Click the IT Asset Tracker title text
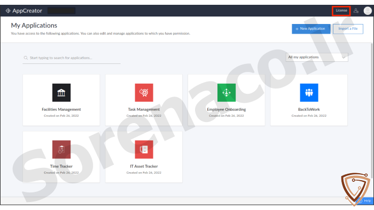Image resolution: width=374 pixels, height=210 pixels. (144, 166)
